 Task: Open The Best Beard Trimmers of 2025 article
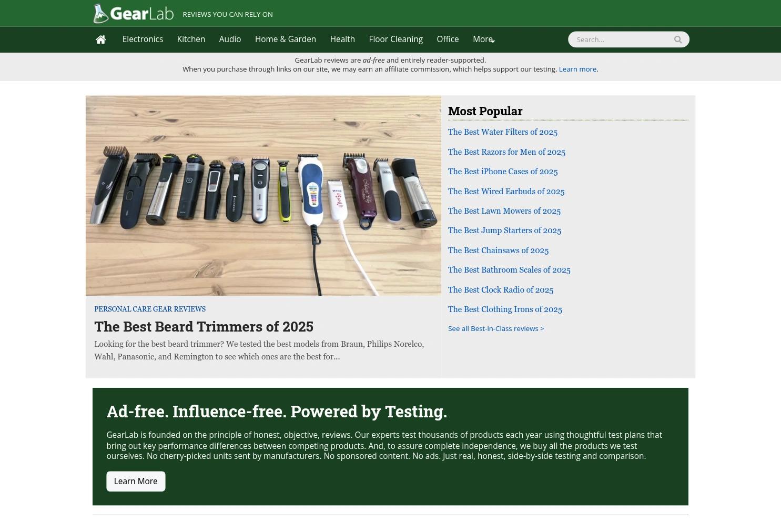[x=204, y=326]
